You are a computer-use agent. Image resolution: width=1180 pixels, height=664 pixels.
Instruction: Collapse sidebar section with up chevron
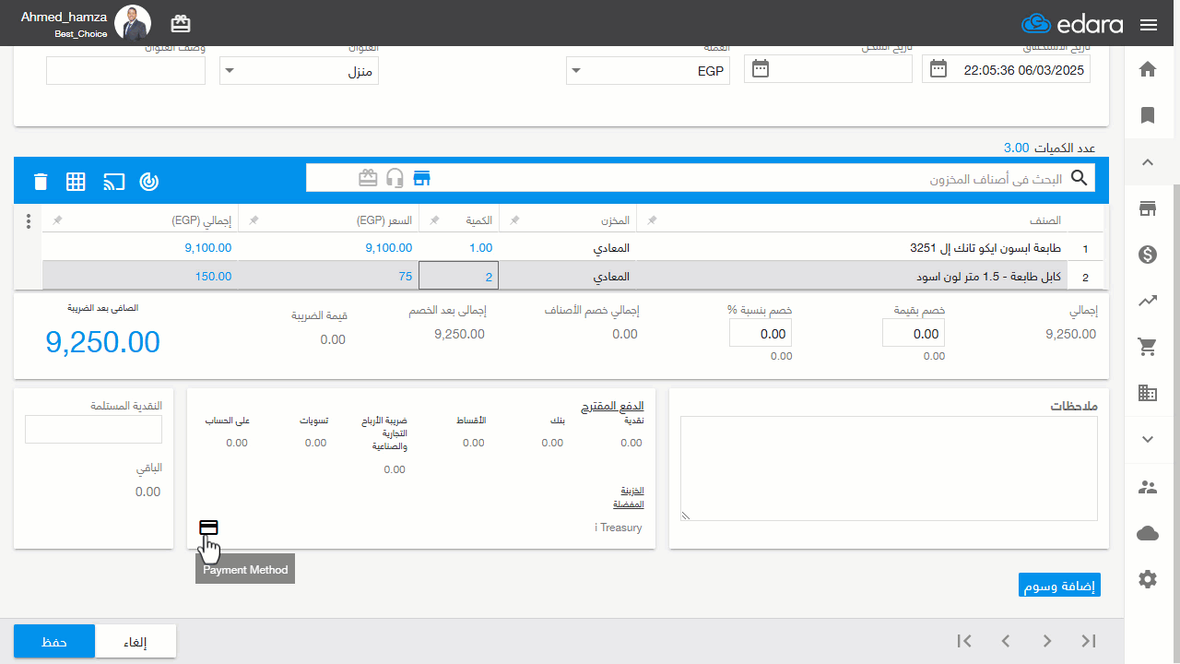click(1148, 162)
